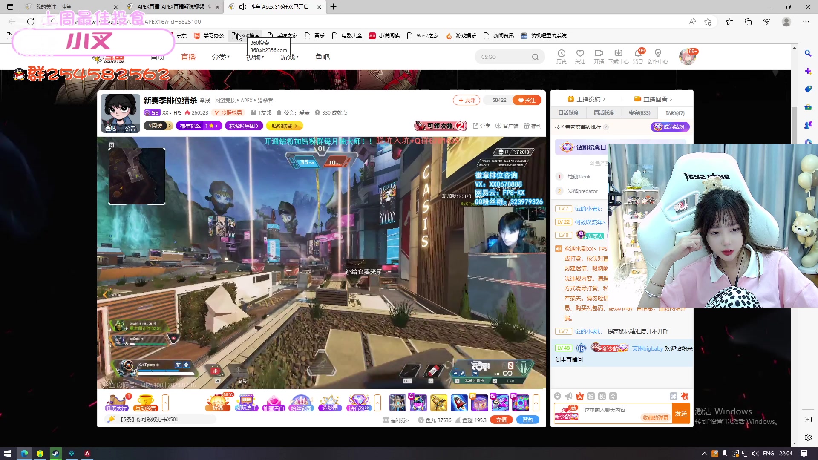This screenshot has height=460, width=818.
Task: Click the search magnifier in Douyu search box
Action: tap(535, 57)
